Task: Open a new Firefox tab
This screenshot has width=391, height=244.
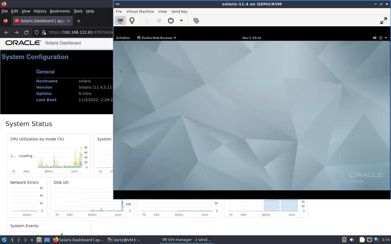Action: tap(78, 21)
